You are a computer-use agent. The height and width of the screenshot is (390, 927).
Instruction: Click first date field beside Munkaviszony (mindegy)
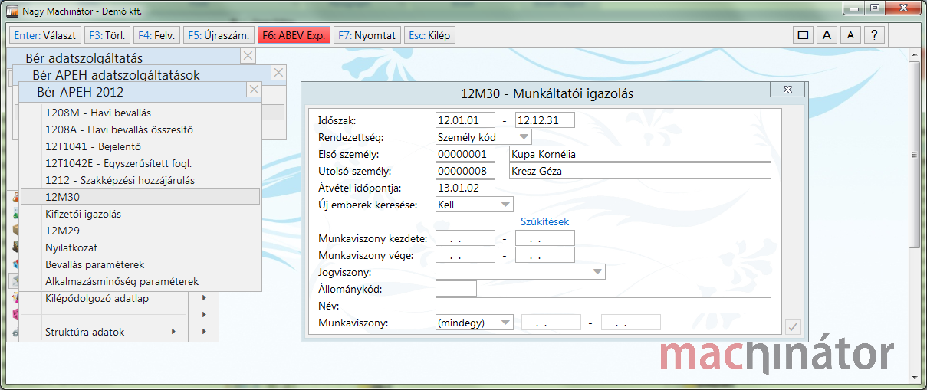[x=551, y=323]
